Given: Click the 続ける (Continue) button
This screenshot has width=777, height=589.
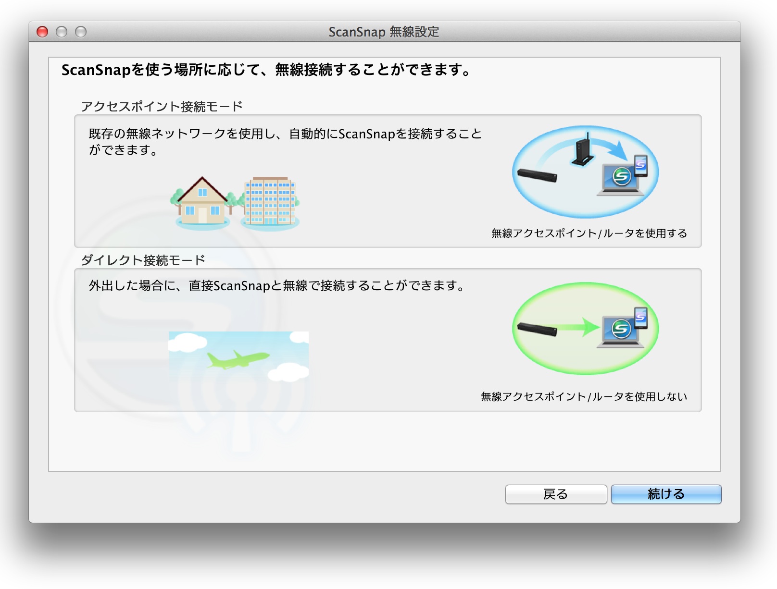Looking at the screenshot, I should click(x=666, y=494).
